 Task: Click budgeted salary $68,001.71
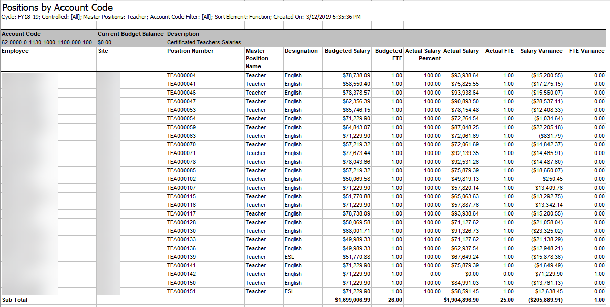point(356,231)
